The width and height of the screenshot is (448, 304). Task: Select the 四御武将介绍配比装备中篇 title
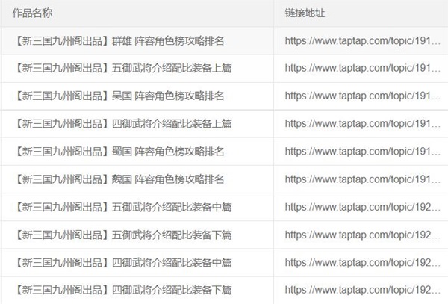pyautogui.click(x=123, y=262)
